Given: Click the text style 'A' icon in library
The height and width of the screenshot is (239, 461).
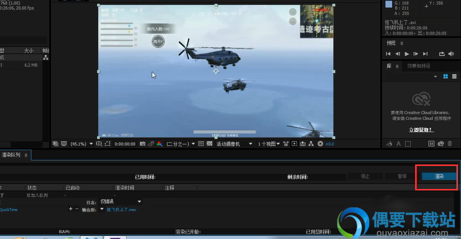Looking at the screenshot, I should [x=399, y=144].
